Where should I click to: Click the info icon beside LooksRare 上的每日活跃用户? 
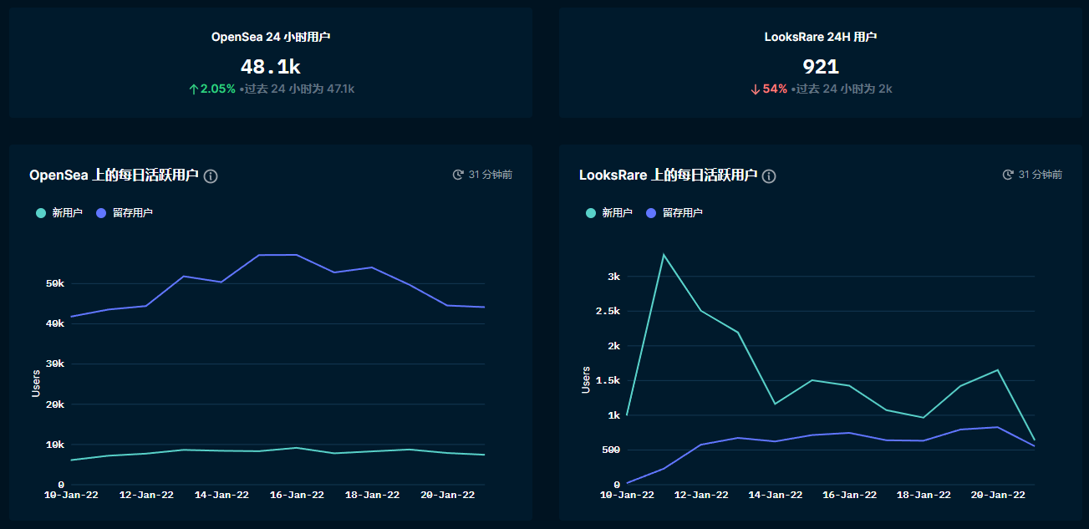point(769,176)
